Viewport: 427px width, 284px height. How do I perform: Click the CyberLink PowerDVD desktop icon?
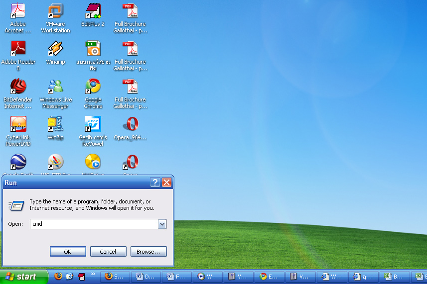click(x=18, y=131)
